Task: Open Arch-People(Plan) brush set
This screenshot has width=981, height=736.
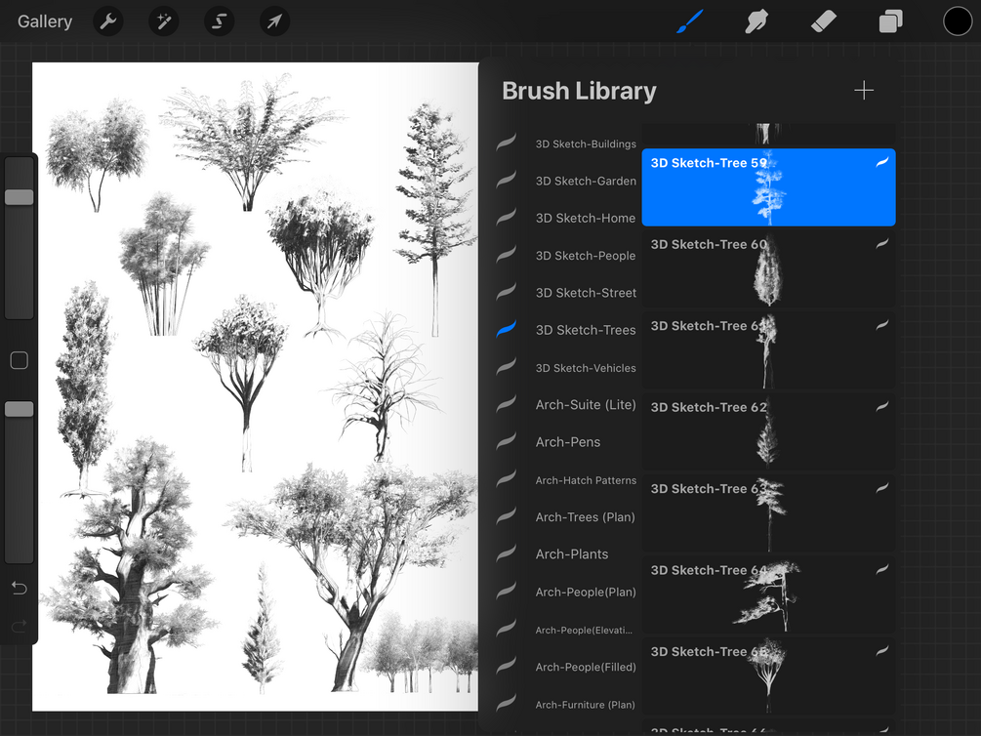Action: [x=585, y=592]
